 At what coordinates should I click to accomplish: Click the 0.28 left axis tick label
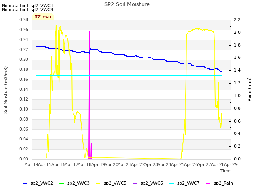click(x=24, y=19)
